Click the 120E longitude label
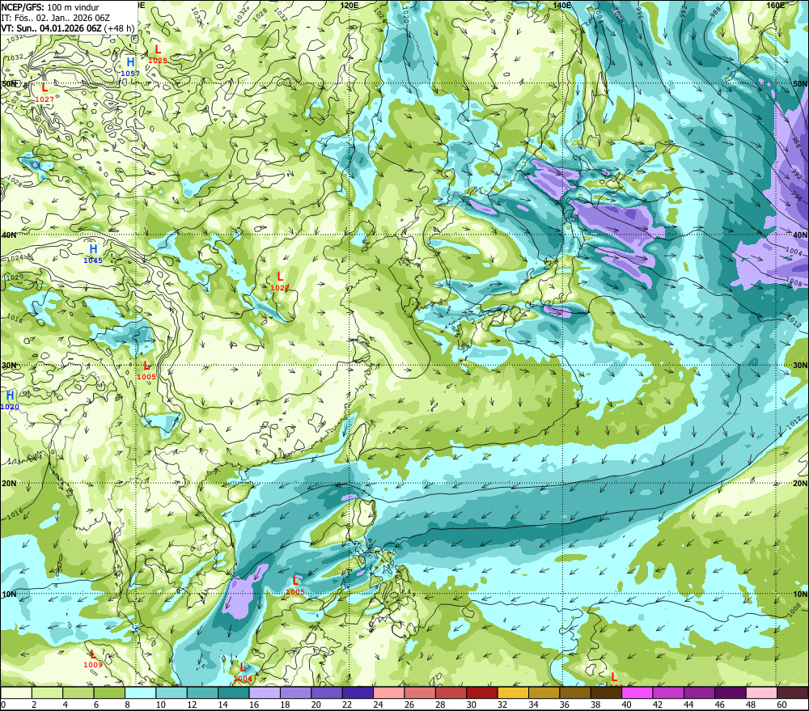The height and width of the screenshot is (711, 809). (349, 5)
